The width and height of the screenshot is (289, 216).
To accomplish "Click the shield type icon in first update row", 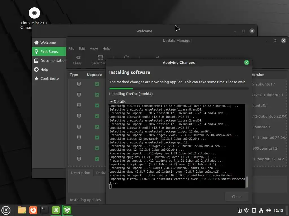I will tap(79, 84).
